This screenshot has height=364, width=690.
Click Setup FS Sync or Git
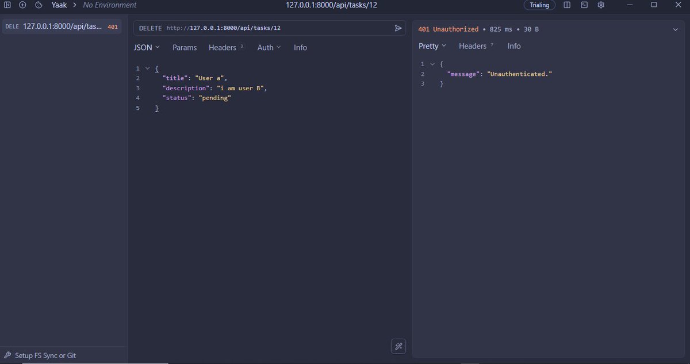pos(45,355)
